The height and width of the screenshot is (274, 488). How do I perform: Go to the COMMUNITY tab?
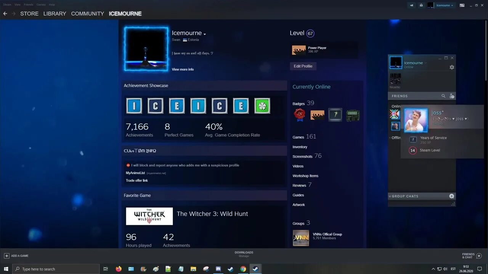tap(87, 13)
